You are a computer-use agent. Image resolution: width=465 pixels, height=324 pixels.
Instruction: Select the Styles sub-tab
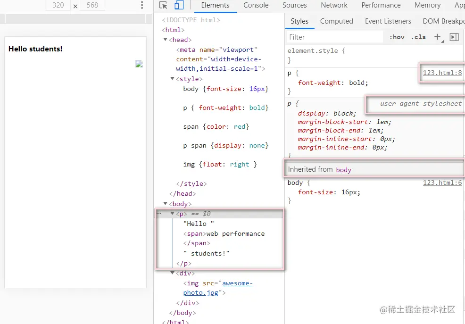pos(299,21)
